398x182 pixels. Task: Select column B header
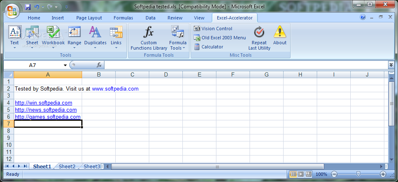(99, 74)
